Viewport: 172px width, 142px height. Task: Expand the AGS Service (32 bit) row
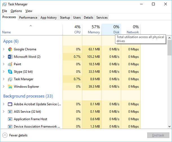(4, 112)
